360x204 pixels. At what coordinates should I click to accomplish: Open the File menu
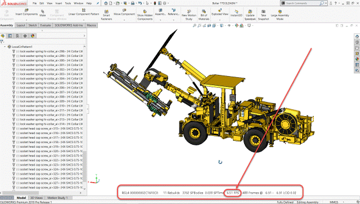click(x=34, y=3)
